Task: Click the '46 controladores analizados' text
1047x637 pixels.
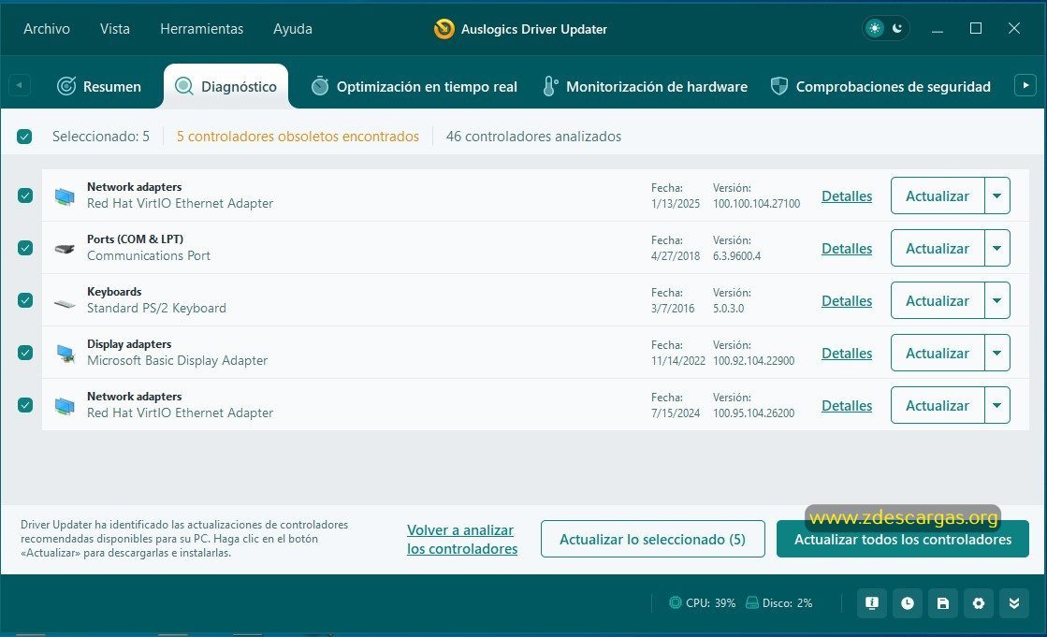Action: 533,137
